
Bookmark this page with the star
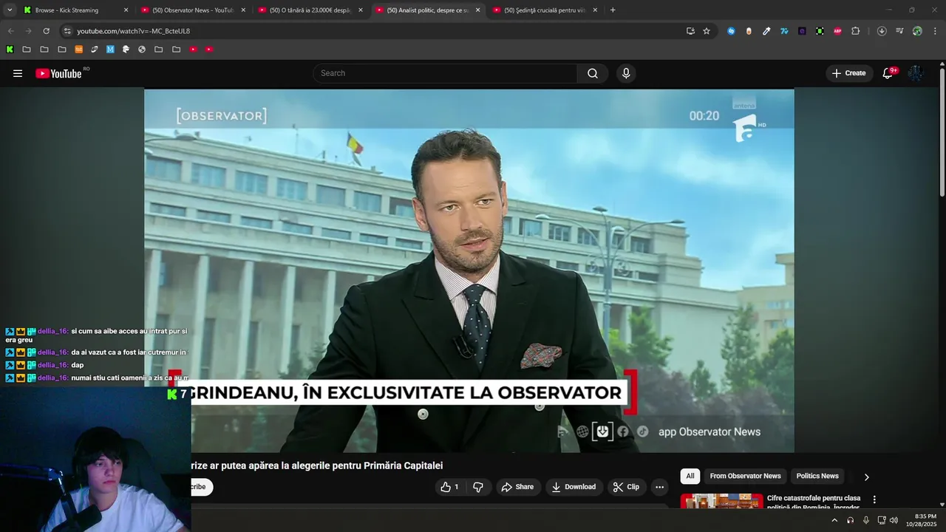click(707, 31)
